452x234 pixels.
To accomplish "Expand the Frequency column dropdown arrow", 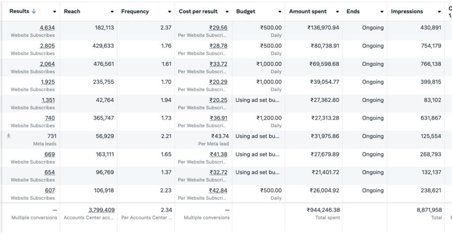I will (169, 12).
